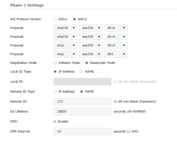Open the second proposal's sha256 dropdown
Image resolution: width=177 pixels, height=141 pixels.
click(x=66, y=37)
